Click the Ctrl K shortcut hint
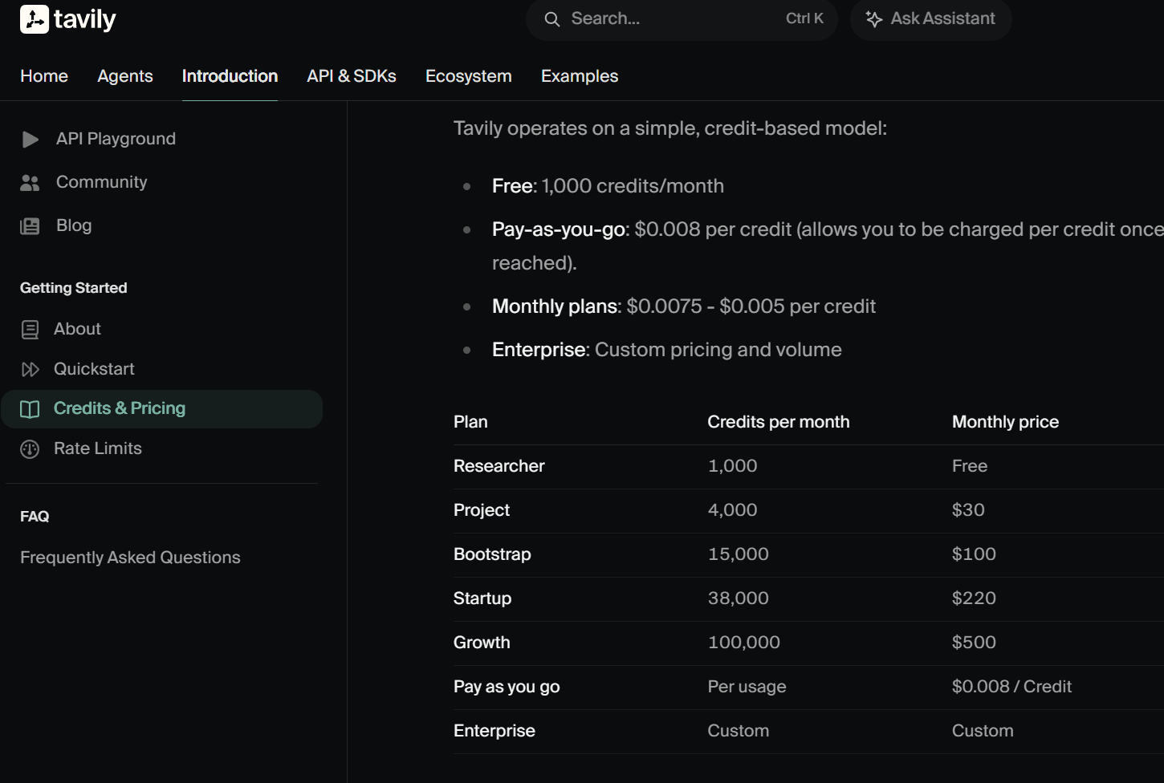This screenshot has width=1164, height=783. [804, 18]
